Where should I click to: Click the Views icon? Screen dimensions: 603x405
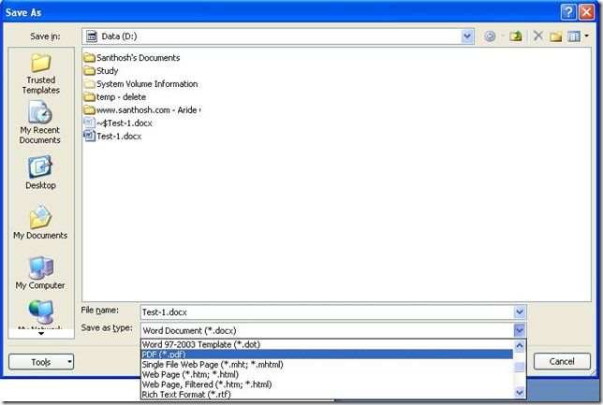574,36
